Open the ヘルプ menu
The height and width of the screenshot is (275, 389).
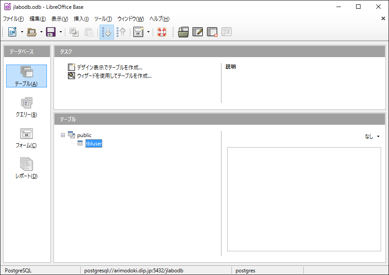[159, 19]
